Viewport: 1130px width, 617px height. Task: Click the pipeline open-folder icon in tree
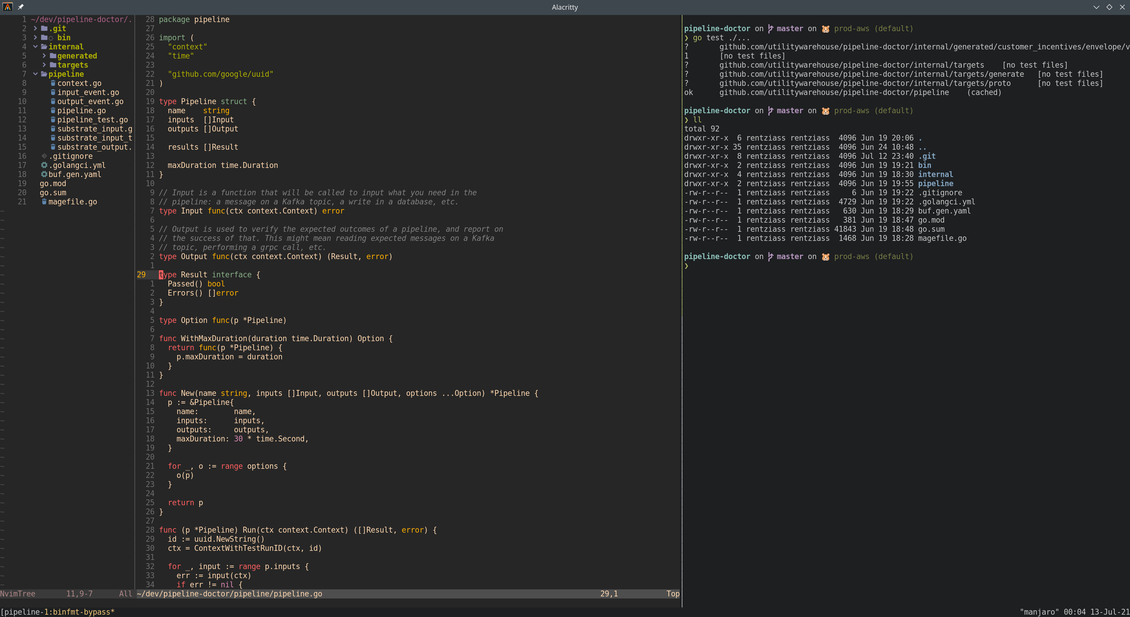coord(44,74)
